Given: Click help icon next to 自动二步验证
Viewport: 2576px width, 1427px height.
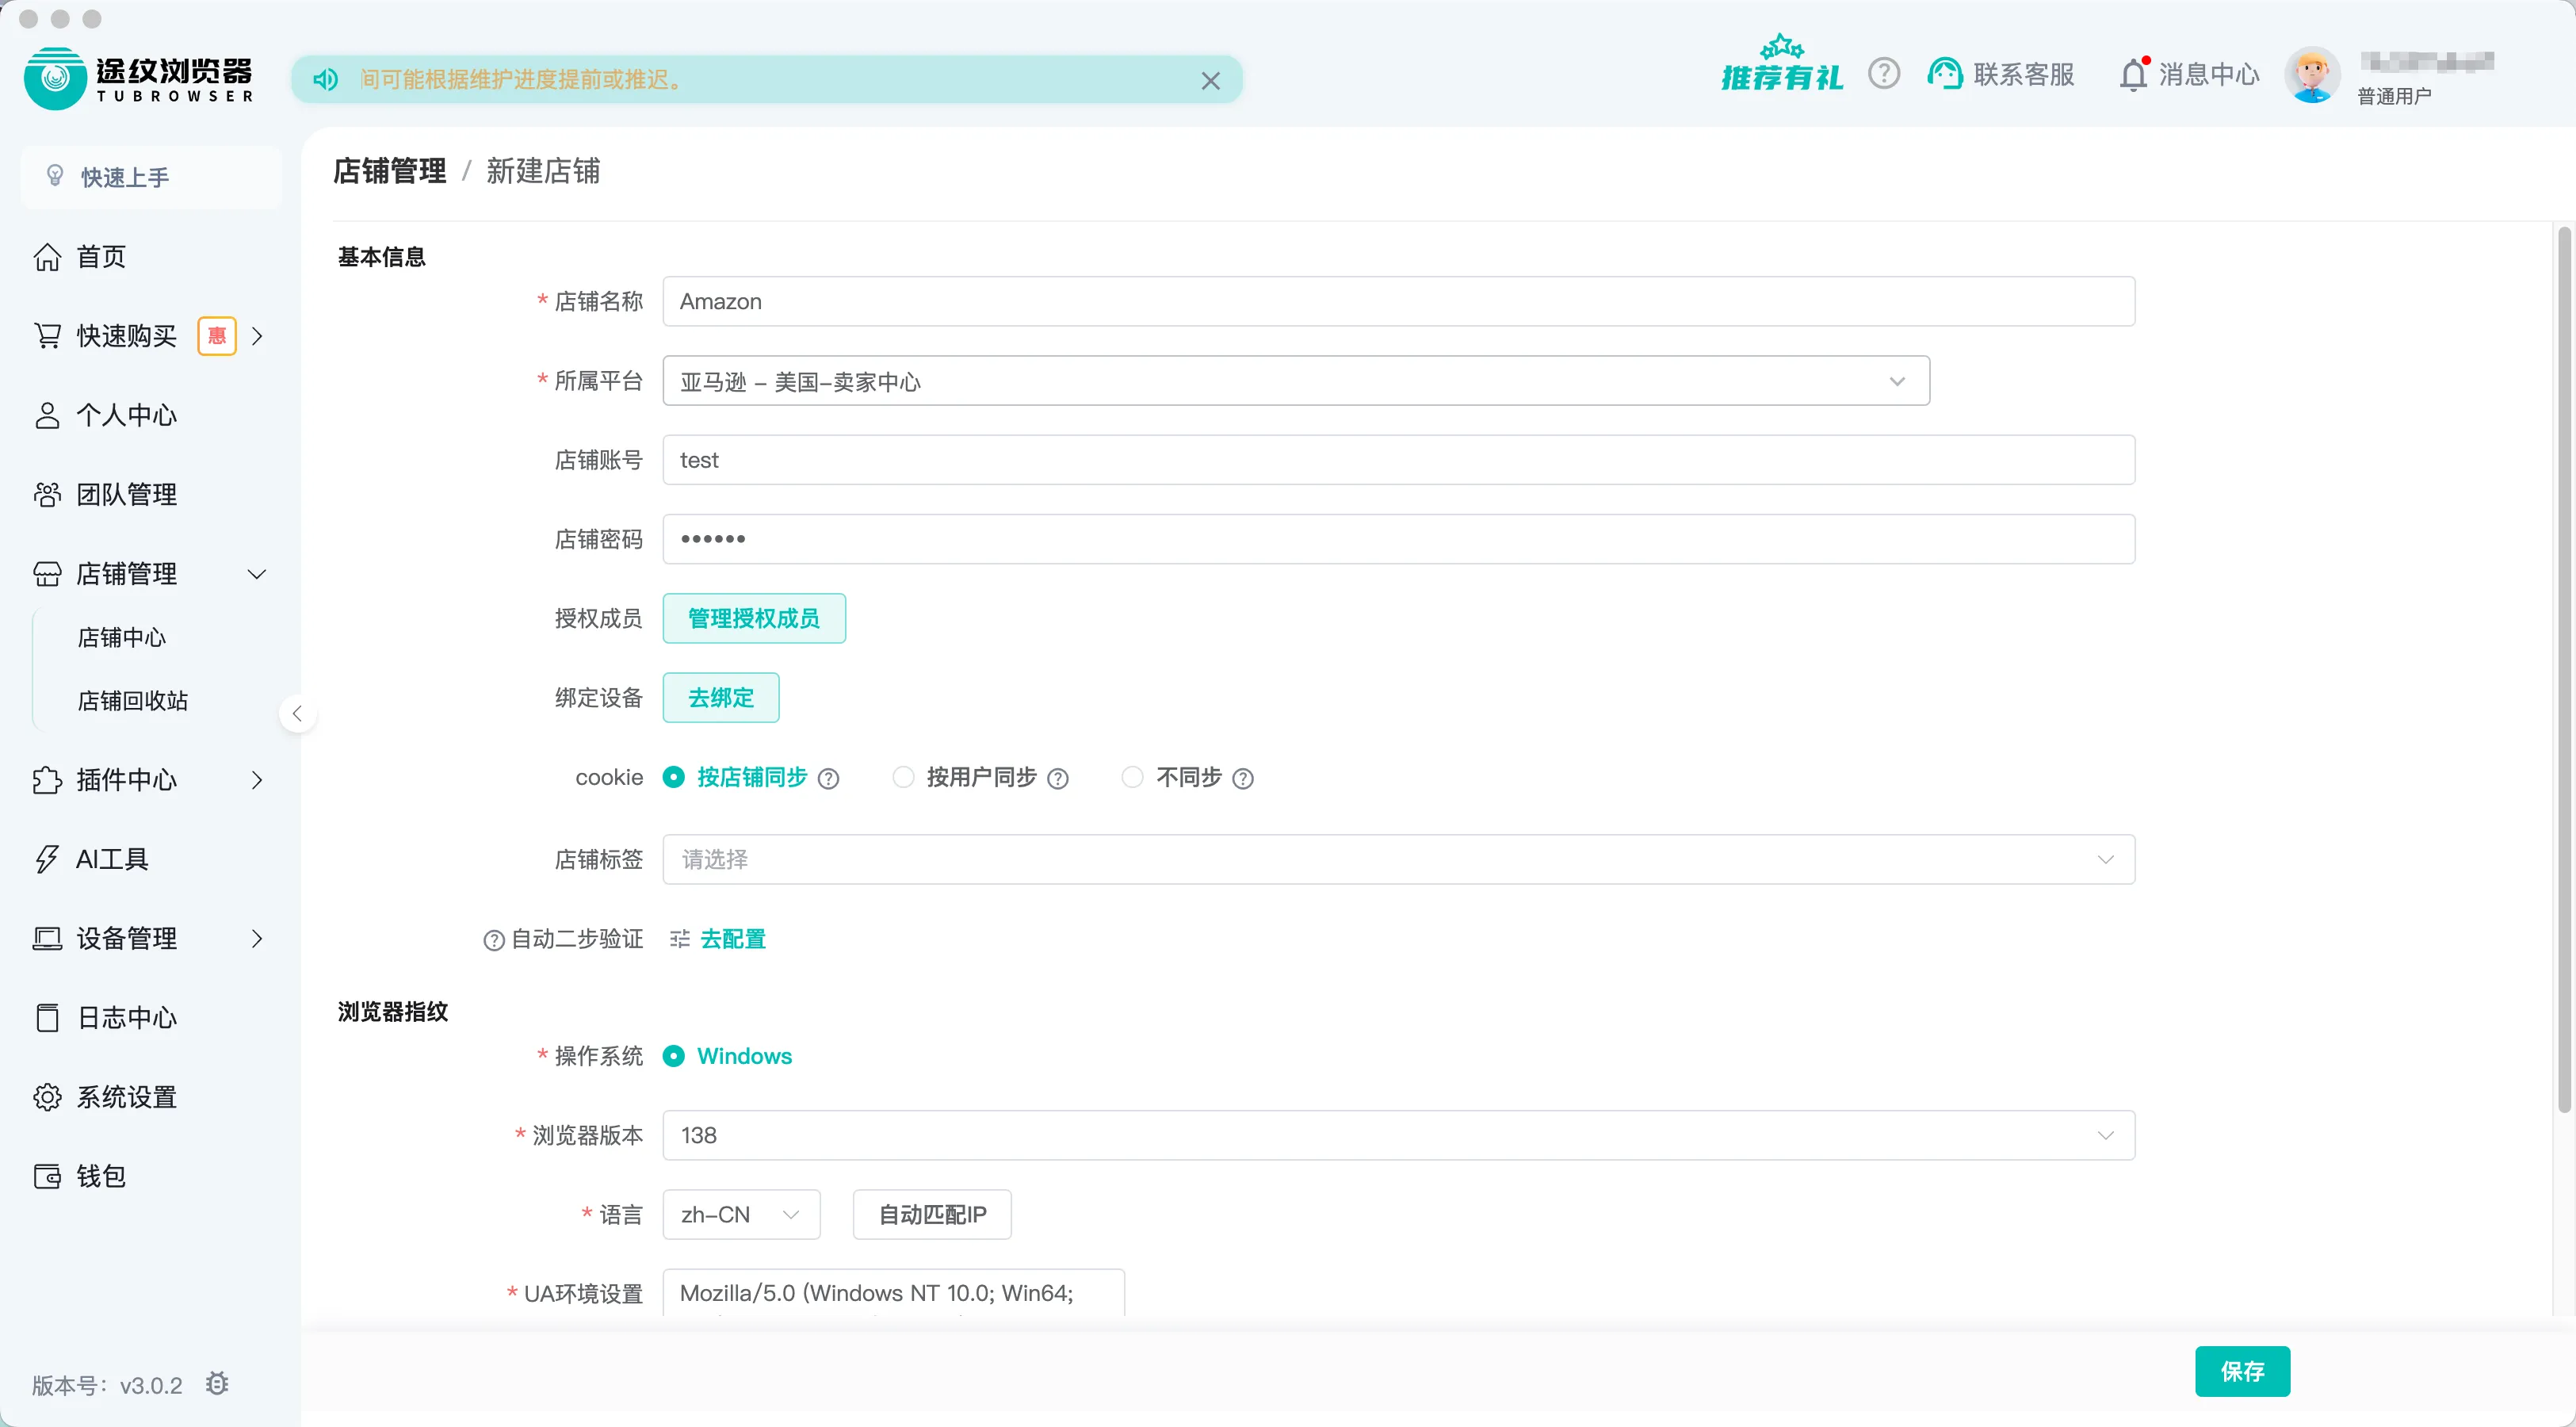Looking at the screenshot, I should pyautogui.click(x=493, y=940).
